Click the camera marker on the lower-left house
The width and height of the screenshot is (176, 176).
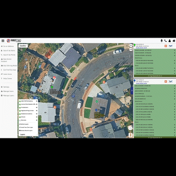point(55,107)
